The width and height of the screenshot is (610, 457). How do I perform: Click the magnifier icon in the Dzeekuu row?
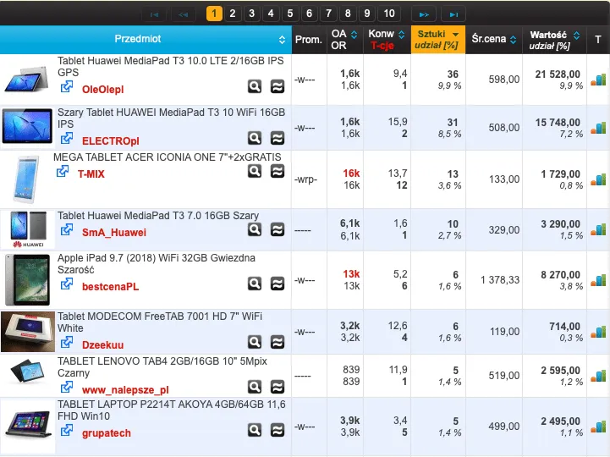click(255, 342)
